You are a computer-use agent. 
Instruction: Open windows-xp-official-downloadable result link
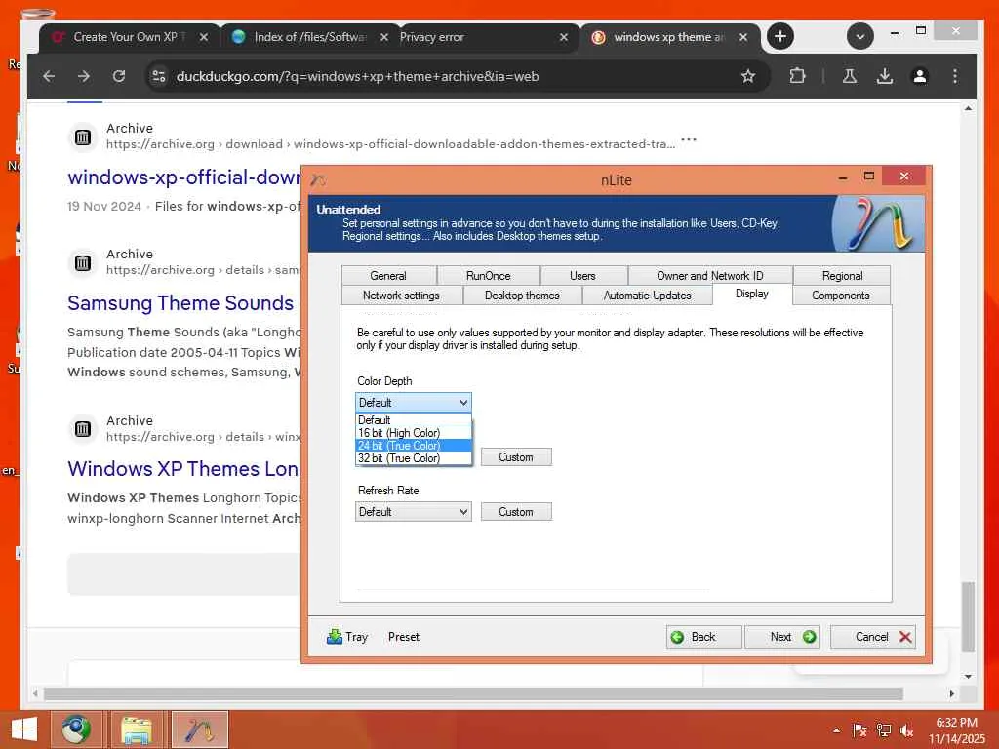tap(184, 177)
